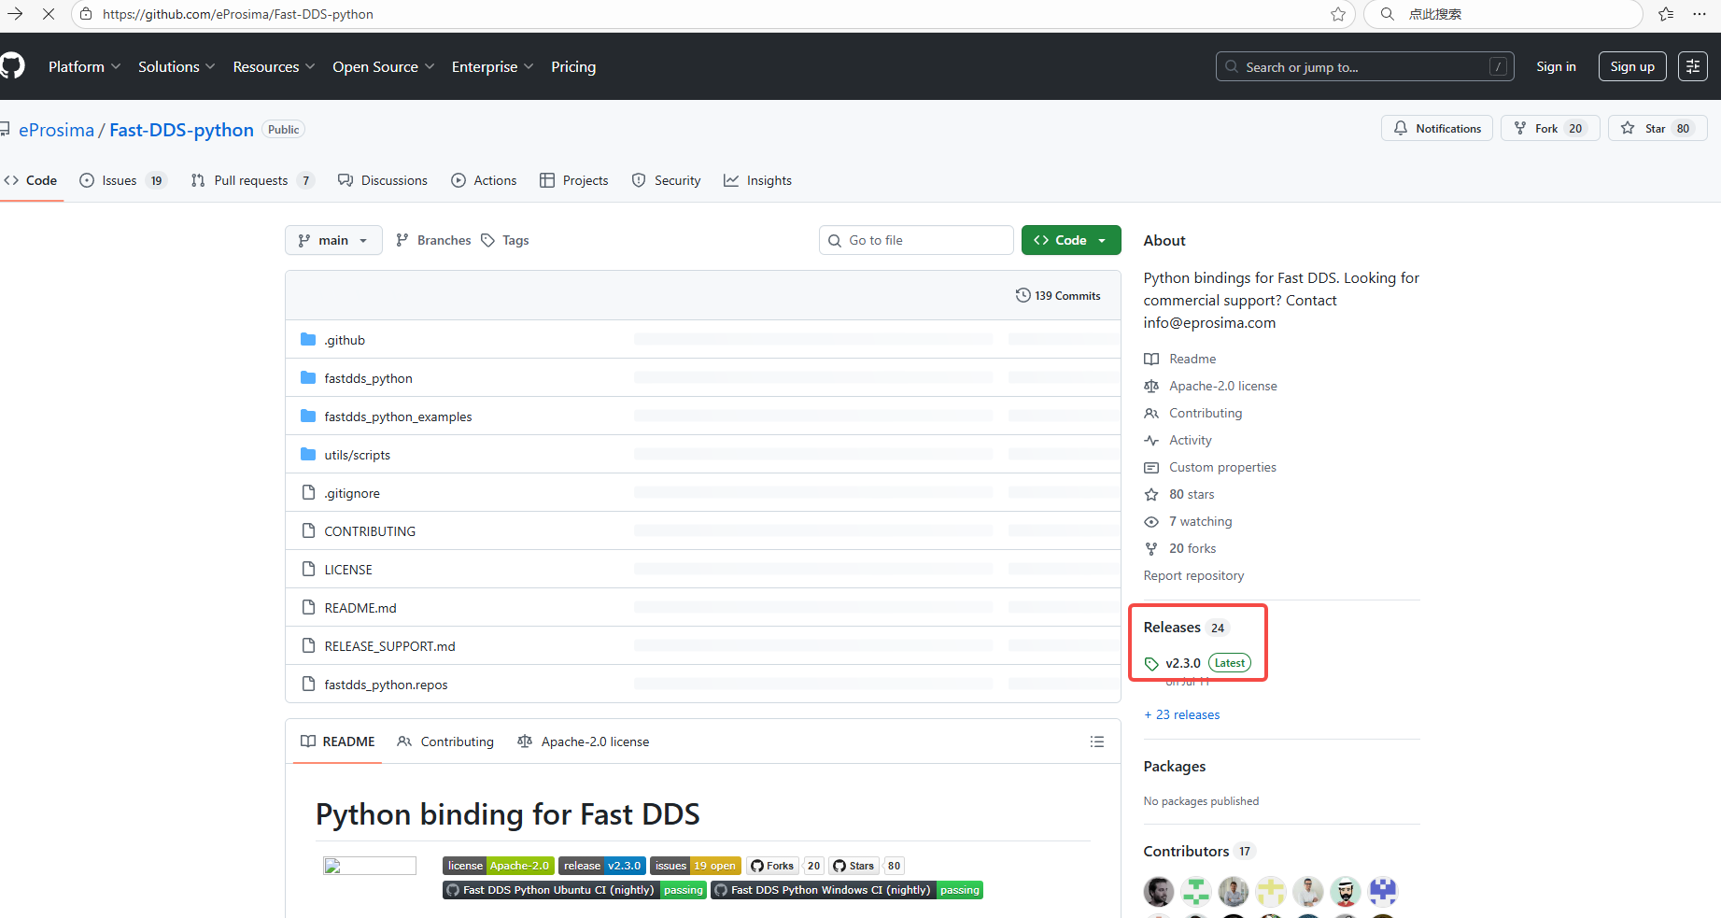Click the Sign in link
Screen dimensions: 1721x918
(x=1556, y=66)
